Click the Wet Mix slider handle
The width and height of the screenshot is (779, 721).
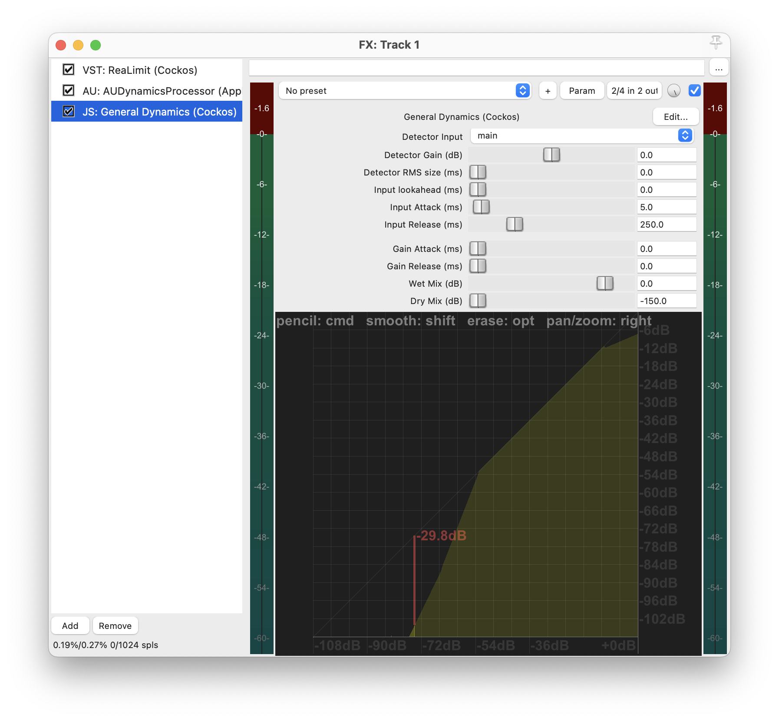click(605, 284)
